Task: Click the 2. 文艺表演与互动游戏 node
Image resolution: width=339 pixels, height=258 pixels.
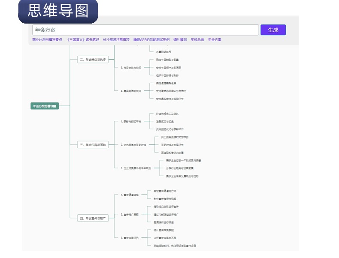Action: pyautogui.click(x=133, y=145)
